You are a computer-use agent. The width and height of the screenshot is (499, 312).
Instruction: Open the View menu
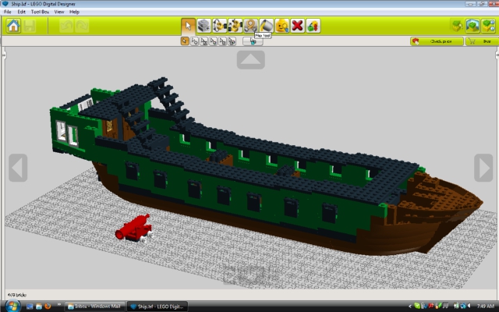[x=59, y=12]
